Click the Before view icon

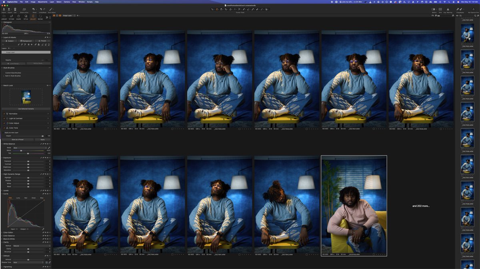click(434, 9)
